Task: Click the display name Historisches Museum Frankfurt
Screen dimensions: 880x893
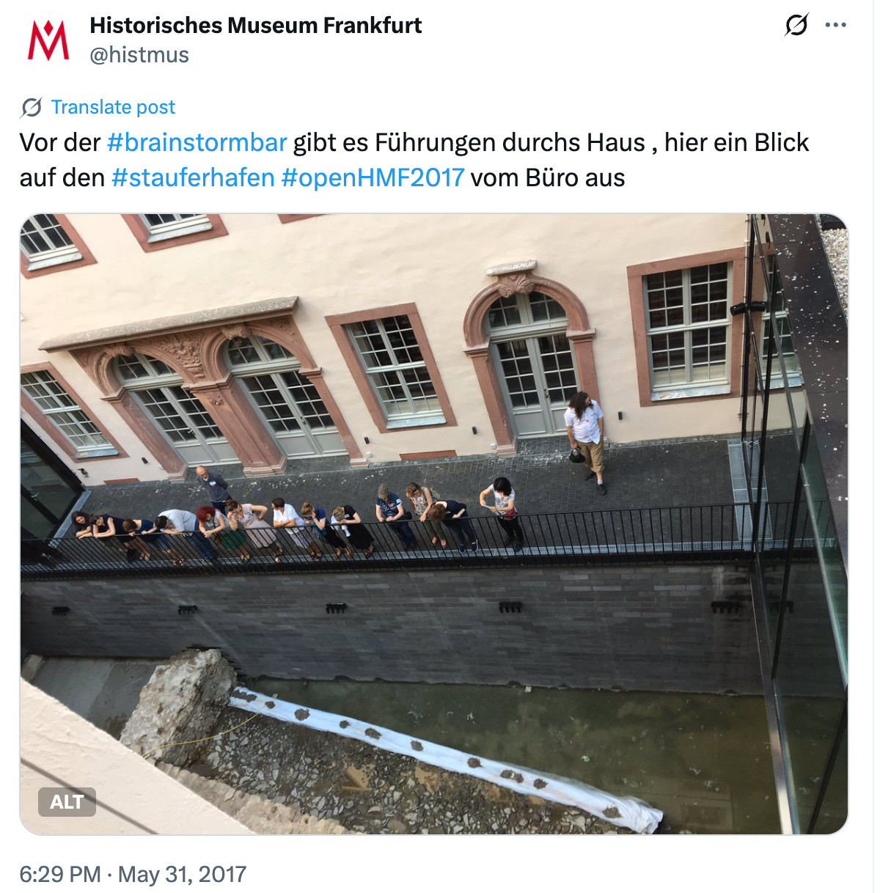Action: point(255,26)
